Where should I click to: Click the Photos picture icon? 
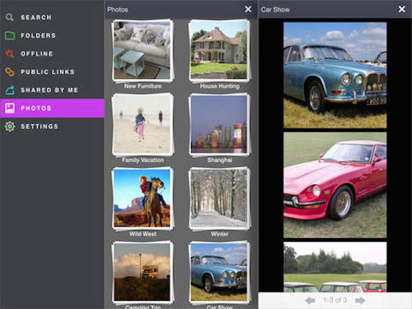[x=10, y=108]
